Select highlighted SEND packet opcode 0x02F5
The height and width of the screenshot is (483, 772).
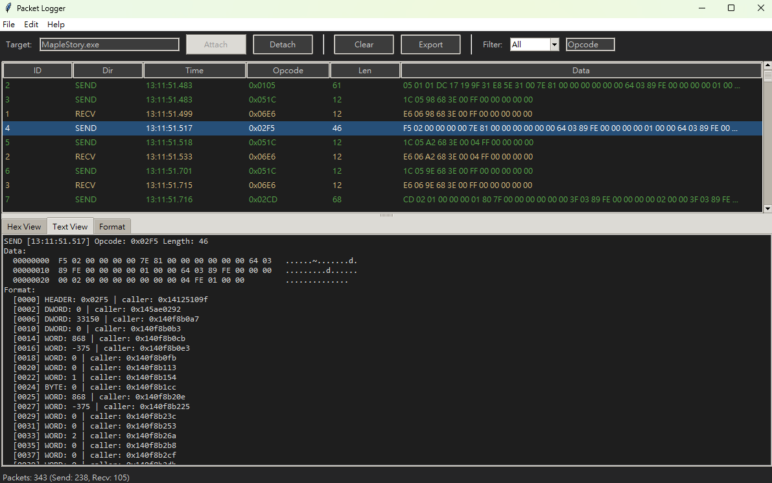pos(382,128)
